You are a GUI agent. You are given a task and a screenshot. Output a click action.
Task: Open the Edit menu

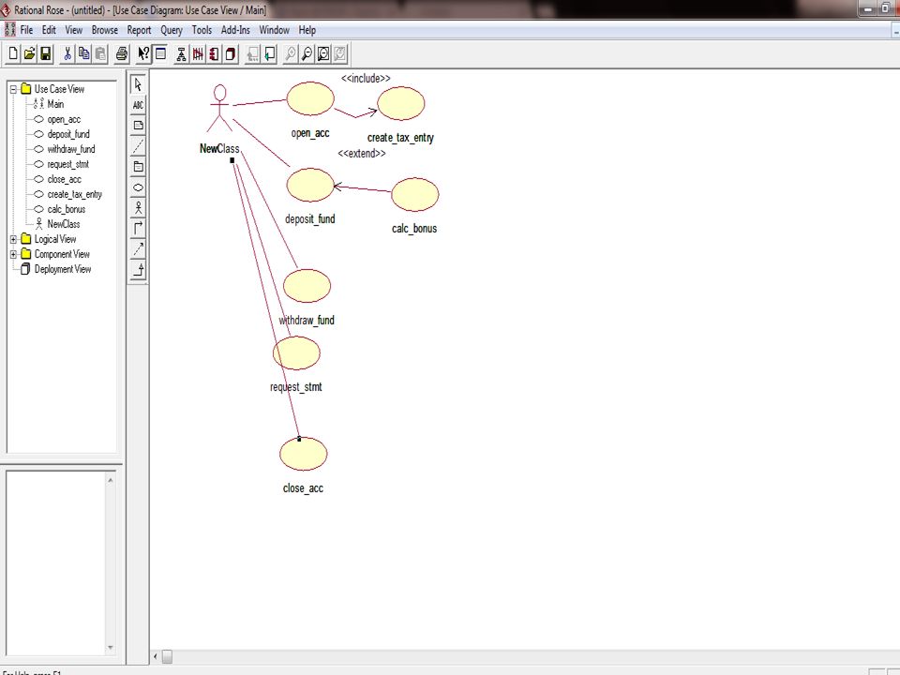tap(49, 30)
